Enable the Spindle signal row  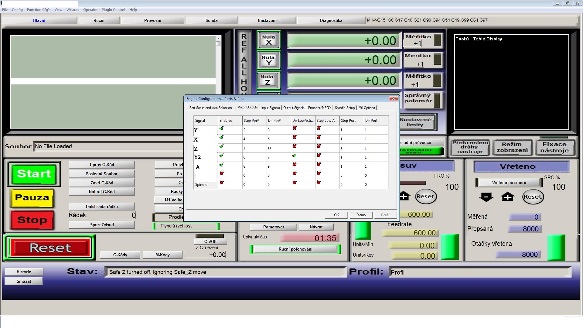coord(221,183)
